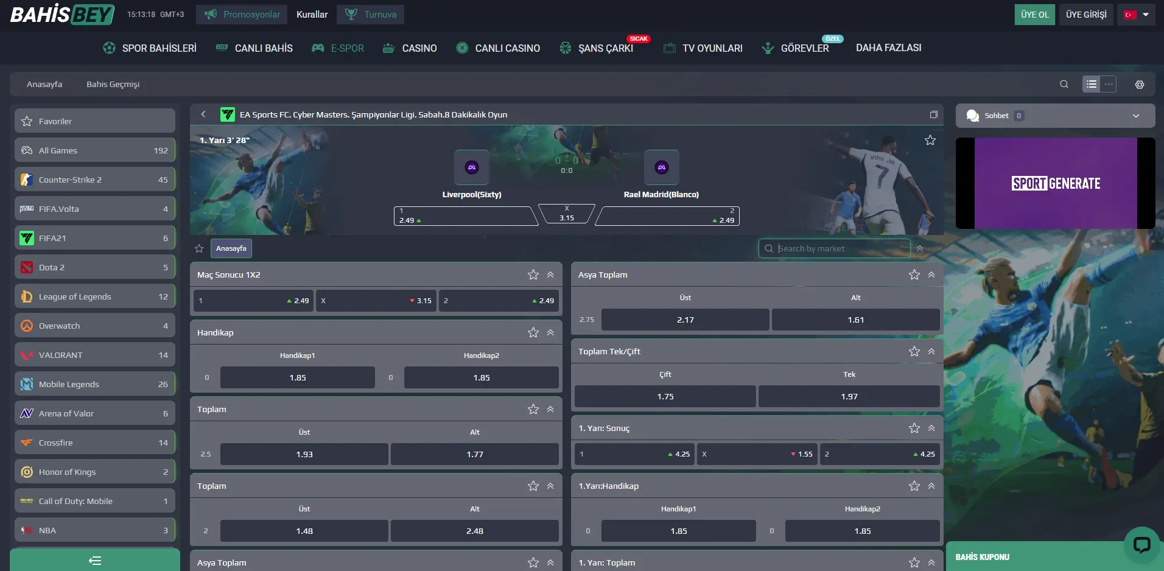The height and width of the screenshot is (571, 1164).
Task: Collapse the Toplam Tek/Çift panel
Action: point(931,351)
